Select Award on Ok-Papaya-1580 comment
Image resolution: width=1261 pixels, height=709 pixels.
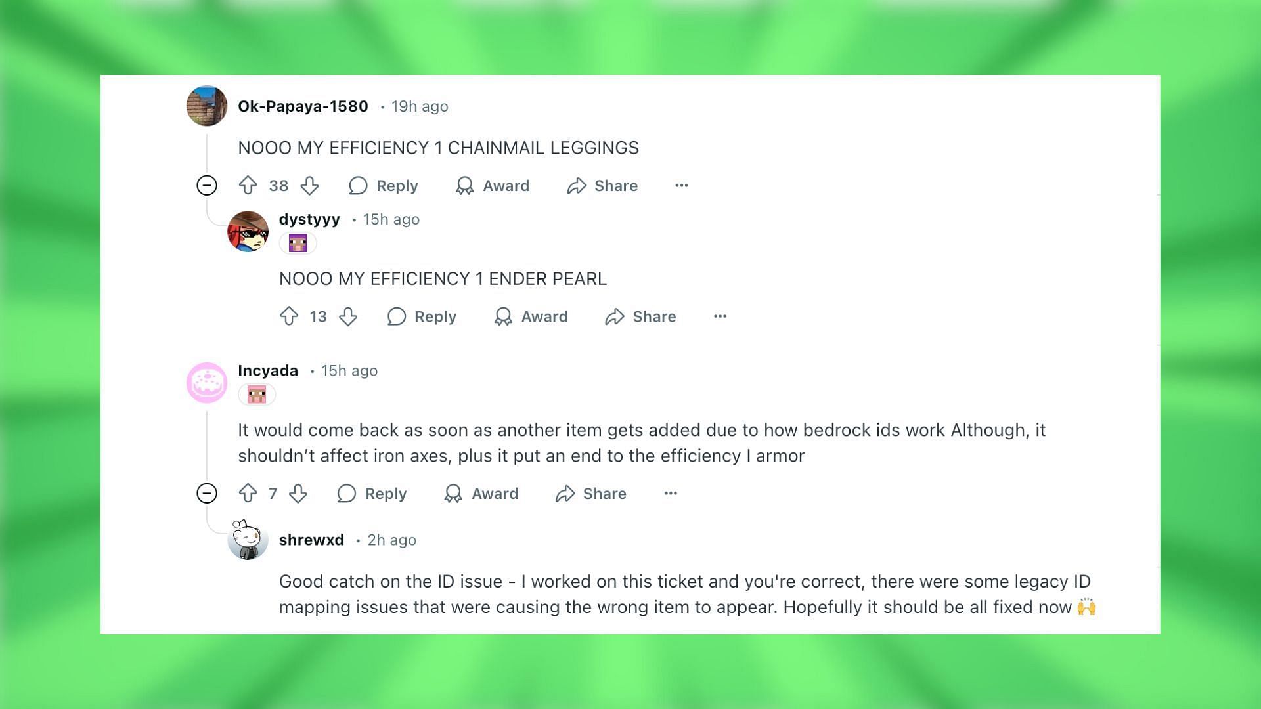pyautogui.click(x=493, y=185)
